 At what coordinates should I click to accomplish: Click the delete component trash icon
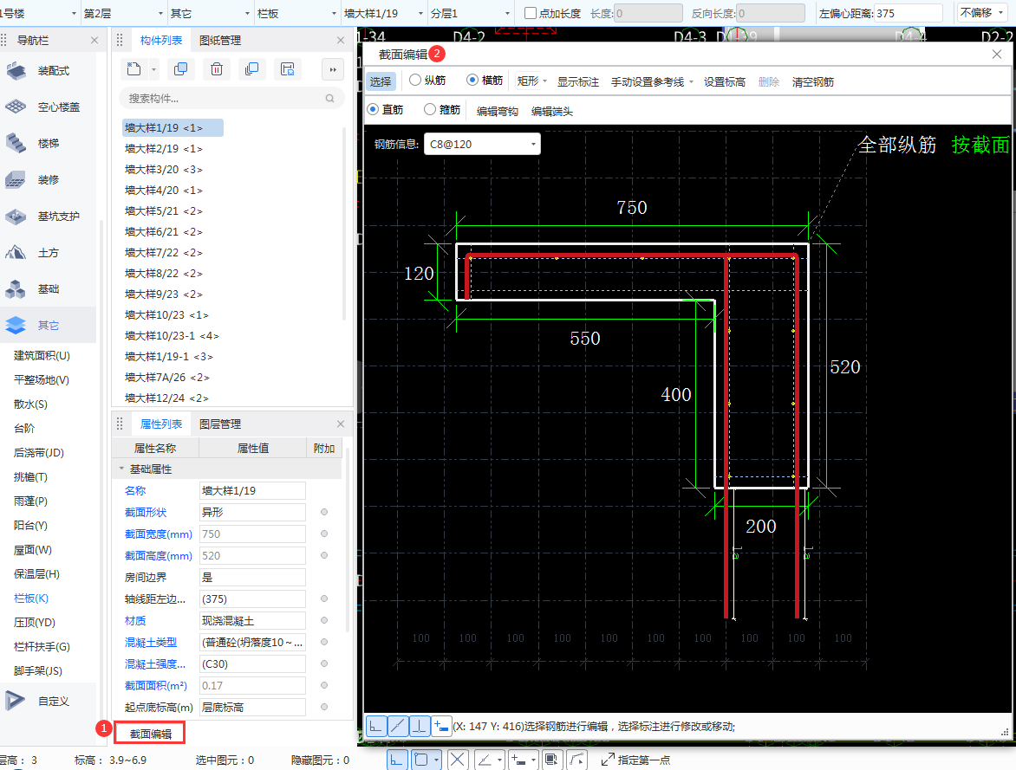coord(217,68)
